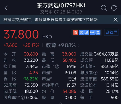
Task: Select 换手率 value 3.44%
Action: (x=32, y=66)
